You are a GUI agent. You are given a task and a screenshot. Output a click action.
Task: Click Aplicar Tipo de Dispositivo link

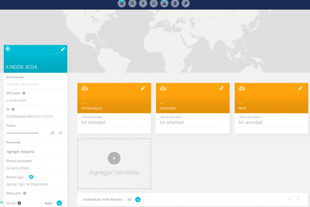coord(27,184)
